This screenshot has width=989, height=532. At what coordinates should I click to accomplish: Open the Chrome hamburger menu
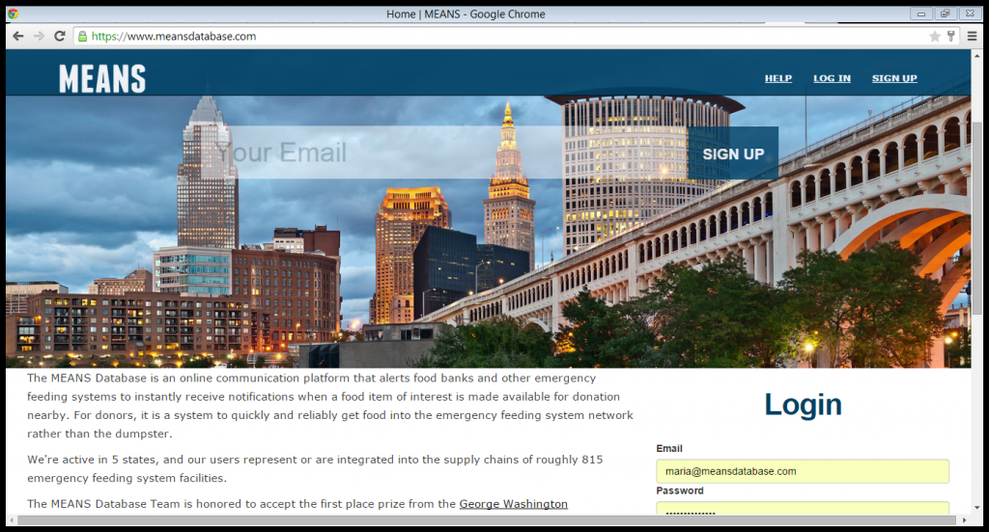point(972,37)
